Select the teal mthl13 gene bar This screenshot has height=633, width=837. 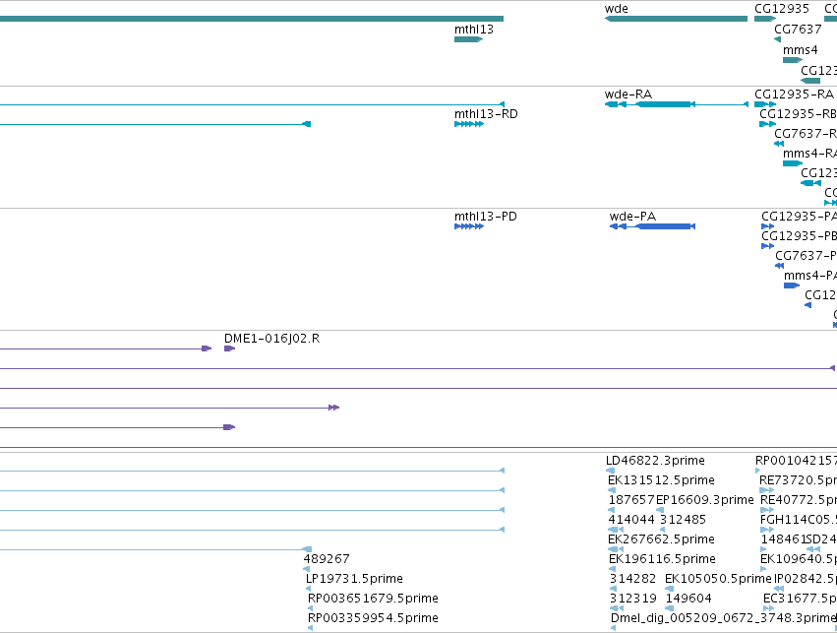pos(469,39)
